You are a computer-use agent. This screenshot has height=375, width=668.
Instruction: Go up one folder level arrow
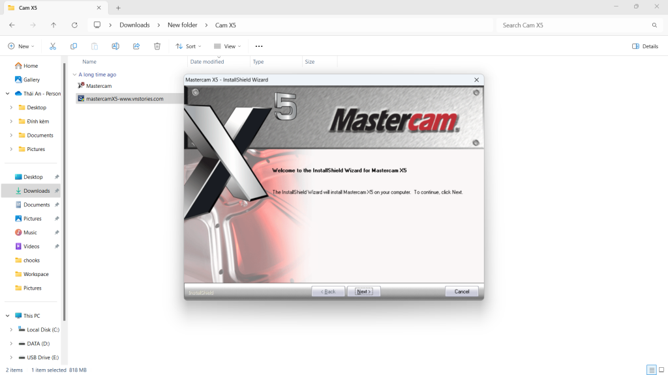[53, 25]
